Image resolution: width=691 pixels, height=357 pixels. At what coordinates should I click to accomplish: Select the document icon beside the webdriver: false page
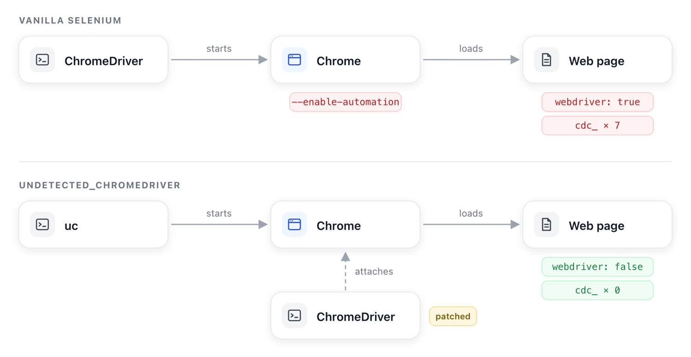[546, 225]
